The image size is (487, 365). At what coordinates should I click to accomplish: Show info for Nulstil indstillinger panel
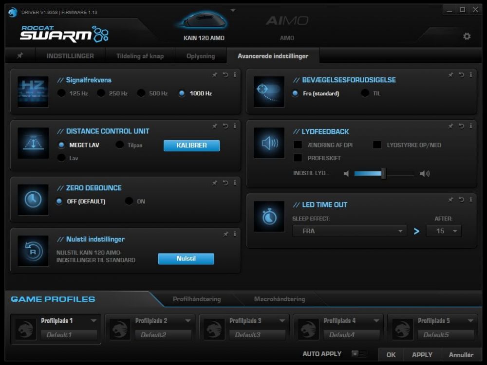point(235,234)
